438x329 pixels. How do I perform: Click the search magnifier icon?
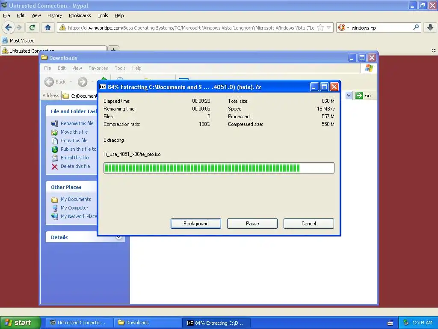(x=416, y=27)
